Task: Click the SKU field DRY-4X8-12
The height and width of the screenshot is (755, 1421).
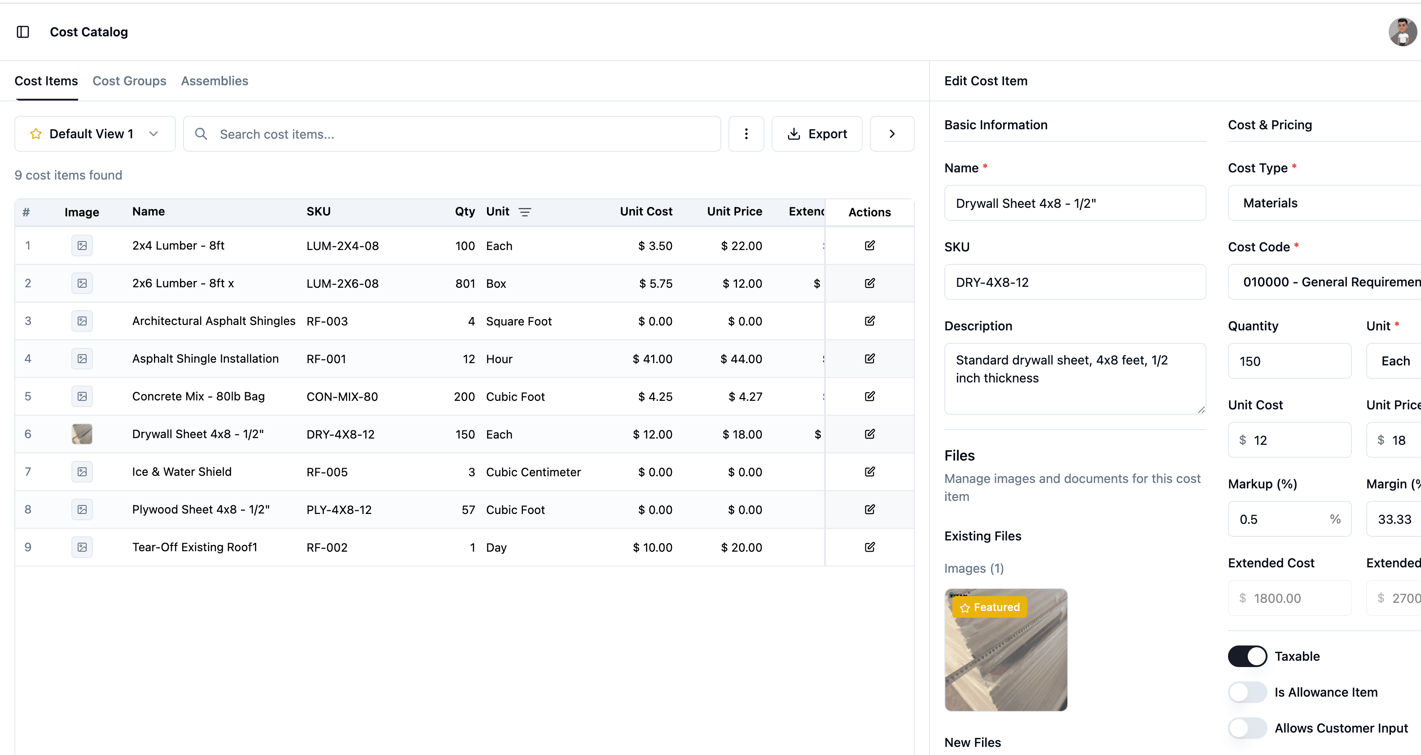Action: pyautogui.click(x=1075, y=282)
